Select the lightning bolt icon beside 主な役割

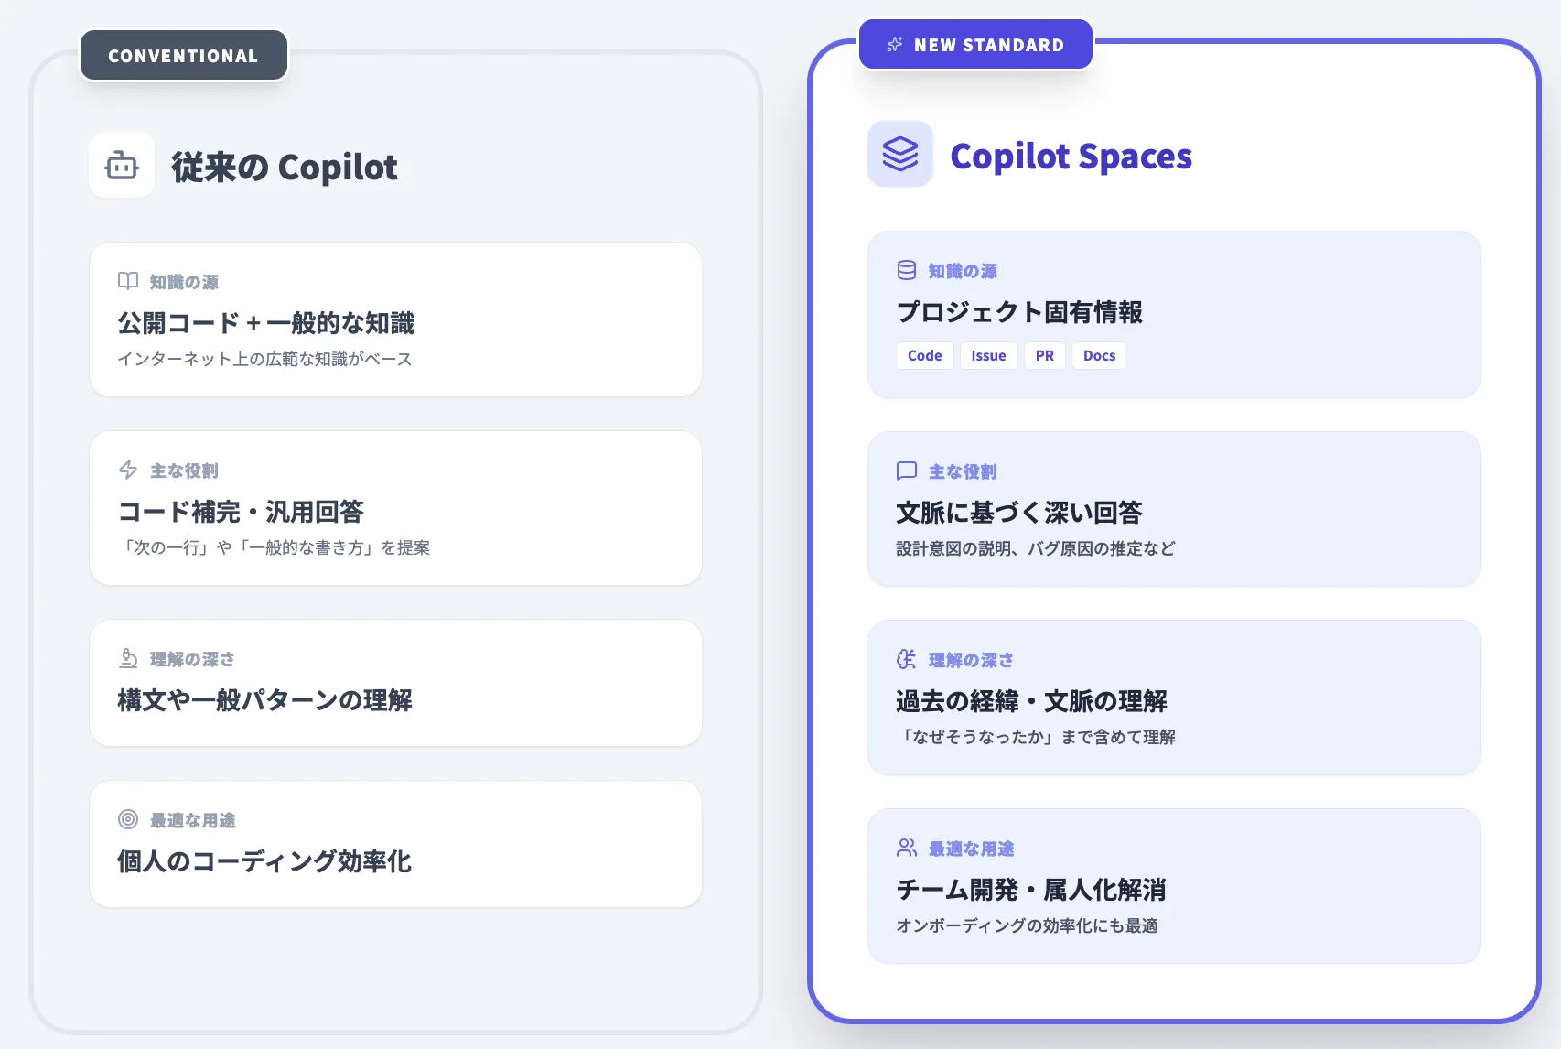point(128,468)
